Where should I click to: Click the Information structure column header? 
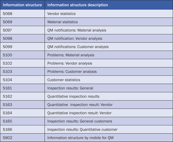click(x=22, y=5)
